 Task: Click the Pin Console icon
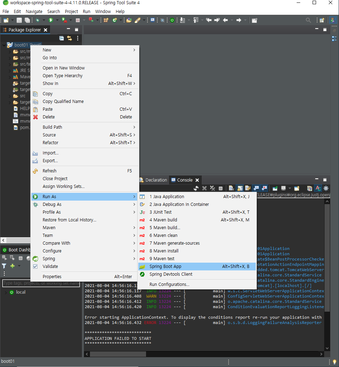(x=275, y=188)
